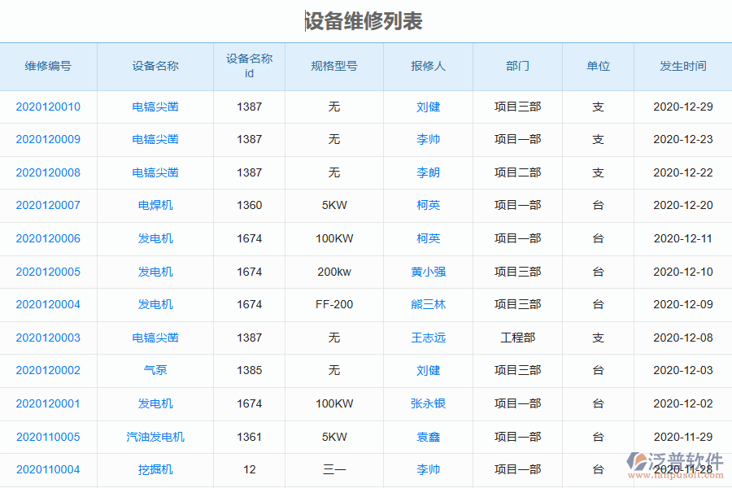The width and height of the screenshot is (732, 488).
Task: Click the 设备维修列表 page title
Action: coord(366,17)
